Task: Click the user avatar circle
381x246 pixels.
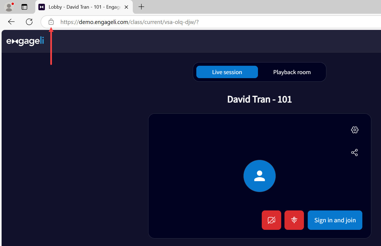Action: coord(260,176)
